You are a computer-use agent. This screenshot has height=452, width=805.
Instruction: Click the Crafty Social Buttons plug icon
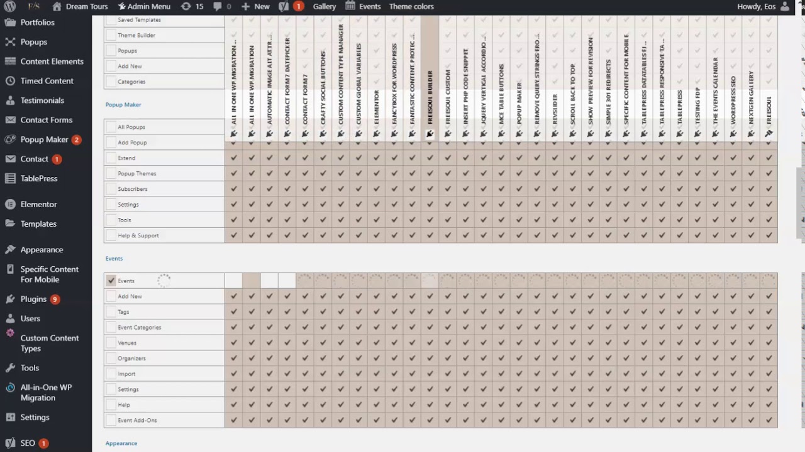(x=323, y=134)
